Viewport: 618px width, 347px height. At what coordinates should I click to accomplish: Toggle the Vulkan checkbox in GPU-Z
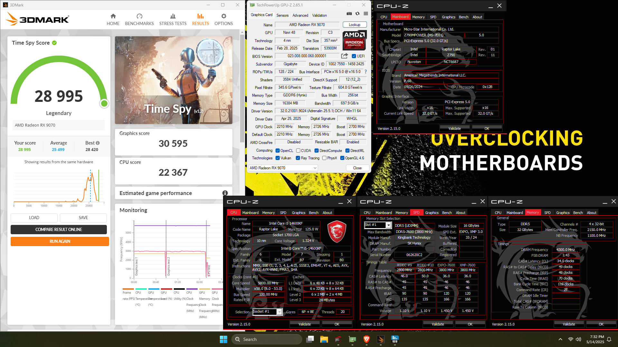(277, 158)
